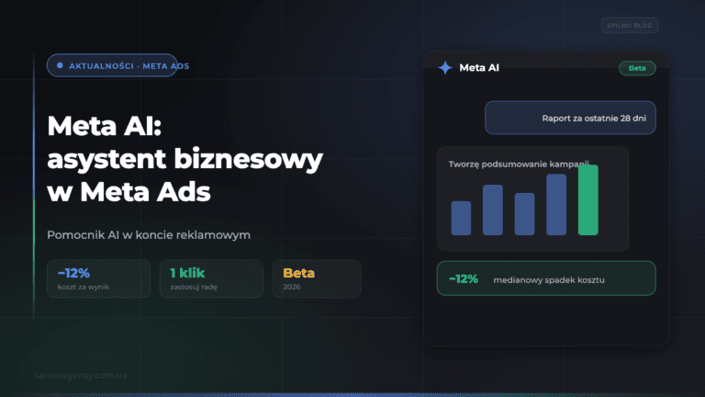Click the SPILNO BLOG badge
Image resolution: width=705 pixels, height=397 pixels.
[x=630, y=25]
